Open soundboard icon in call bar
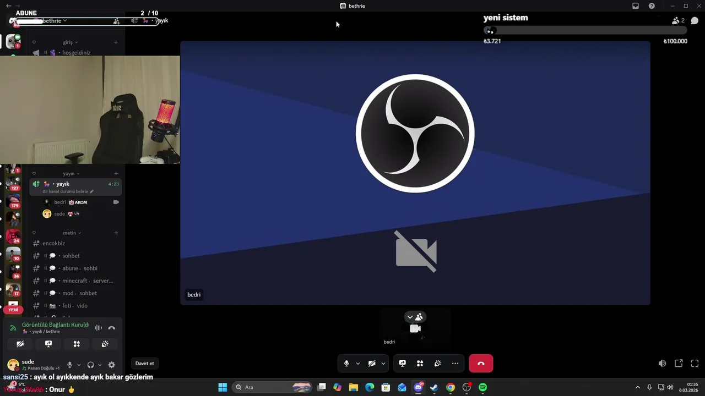Screen dimensions: 705x396 pos(437,364)
